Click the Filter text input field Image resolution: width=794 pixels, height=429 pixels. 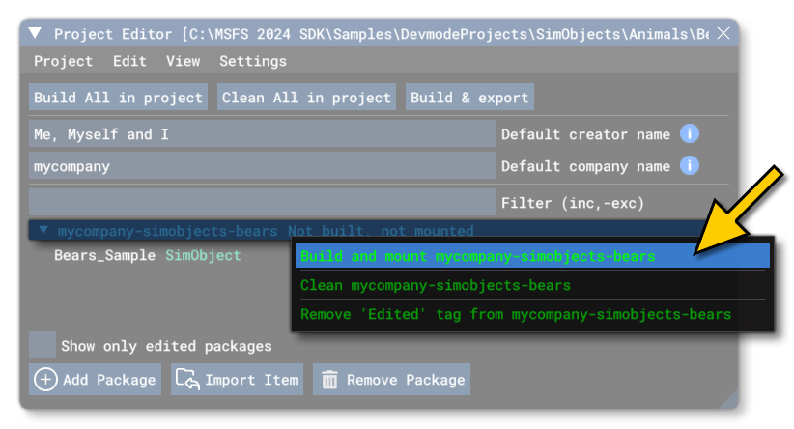[x=262, y=203]
